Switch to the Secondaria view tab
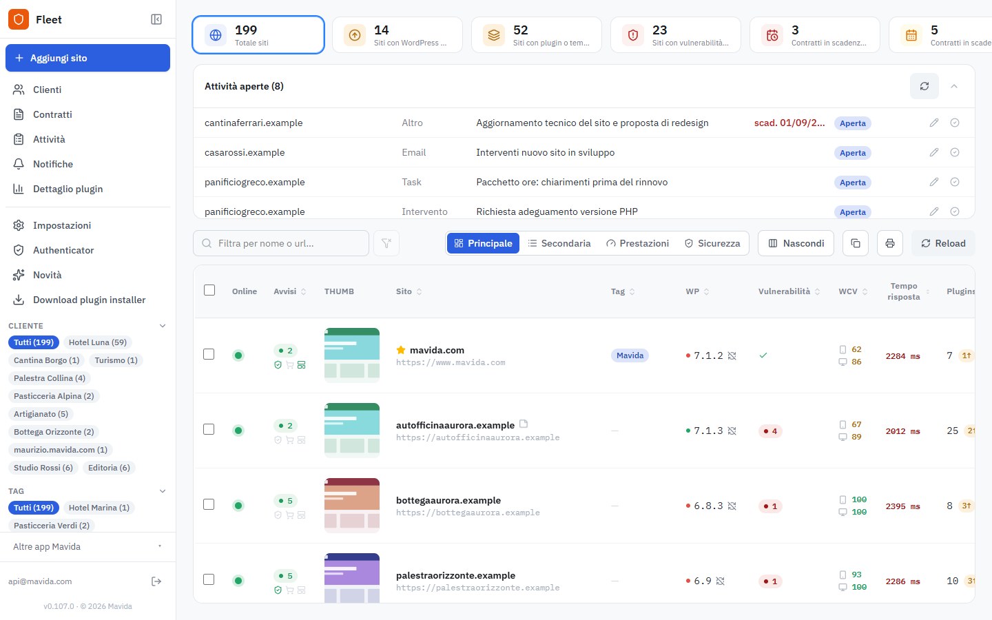 click(559, 243)
